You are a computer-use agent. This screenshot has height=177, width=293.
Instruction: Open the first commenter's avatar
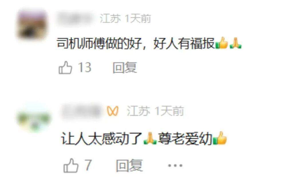point(32,25)
